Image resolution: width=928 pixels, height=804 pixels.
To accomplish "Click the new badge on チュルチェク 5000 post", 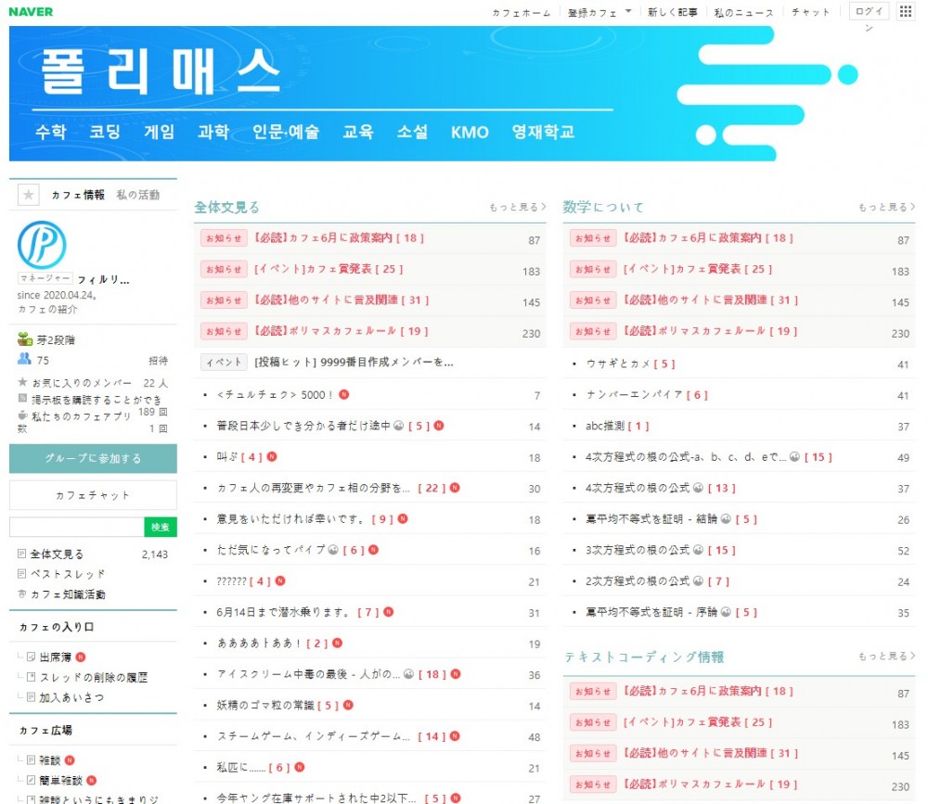I will pyautogui.click(x=344, y=395).
